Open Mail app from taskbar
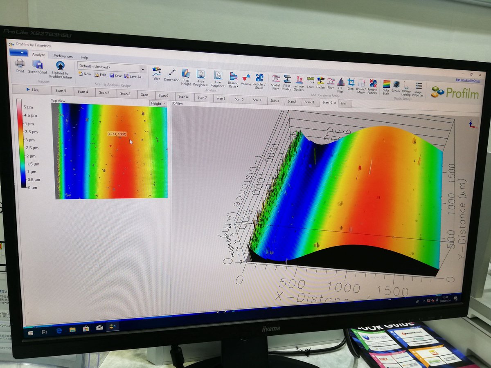Viewport: 491px width, 368px height. click(99, 327)
